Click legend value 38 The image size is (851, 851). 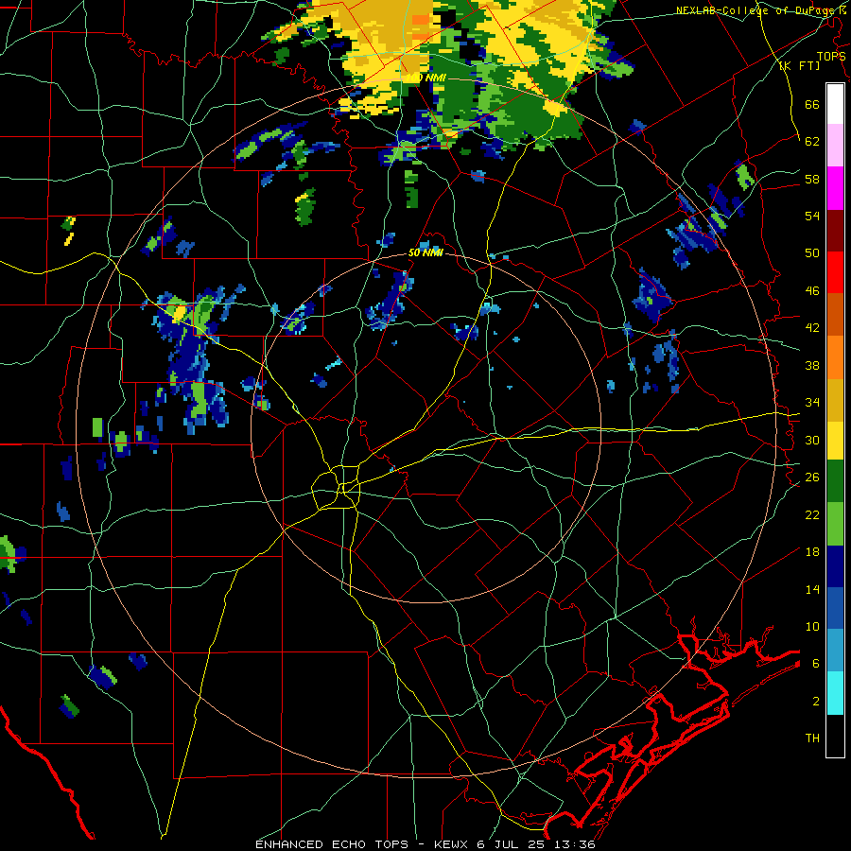tap(812, 365)
